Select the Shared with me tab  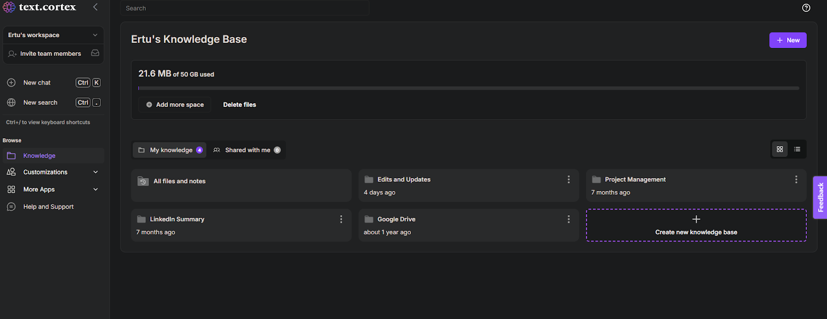pyautogui.click(x=247, y=150)
